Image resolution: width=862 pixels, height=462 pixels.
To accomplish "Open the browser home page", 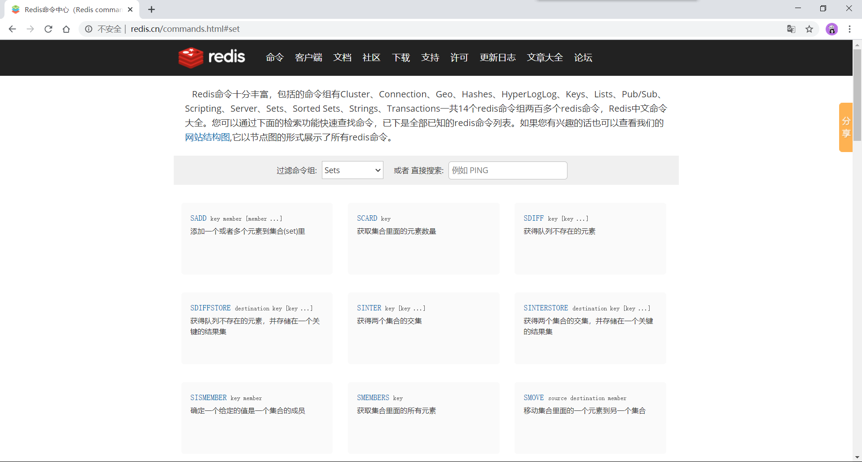I will tap(66, 29).
